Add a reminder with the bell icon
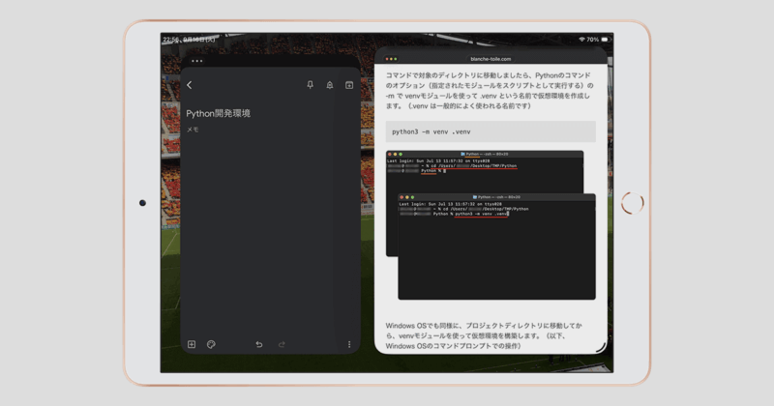The height and width of the screenshot is (406, 774). [x=330, y=85]
